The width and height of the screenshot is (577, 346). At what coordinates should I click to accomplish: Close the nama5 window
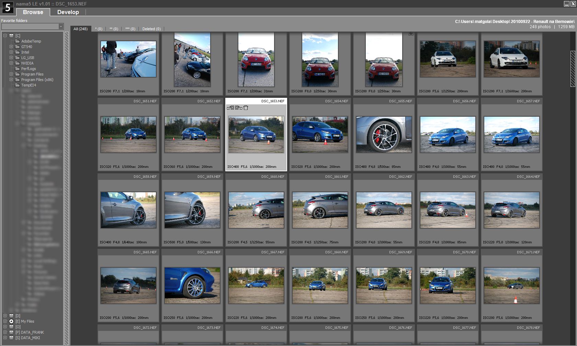tap(573, 3)
